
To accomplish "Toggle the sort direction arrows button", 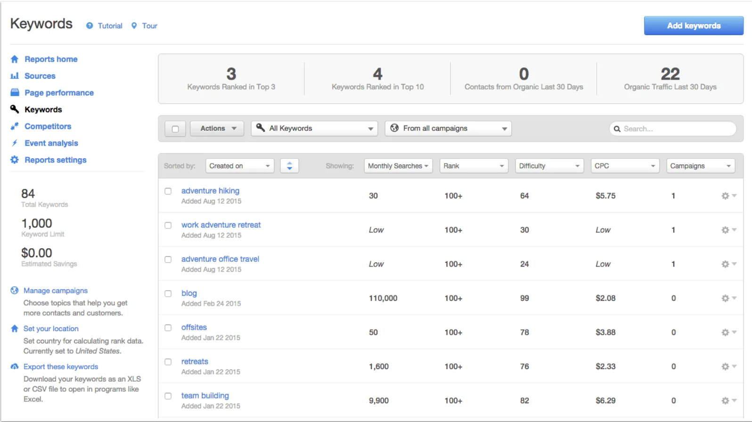I will (x=289, y=166).
